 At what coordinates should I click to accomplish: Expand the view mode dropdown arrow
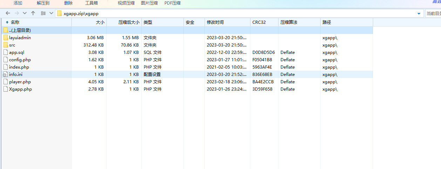51,13
